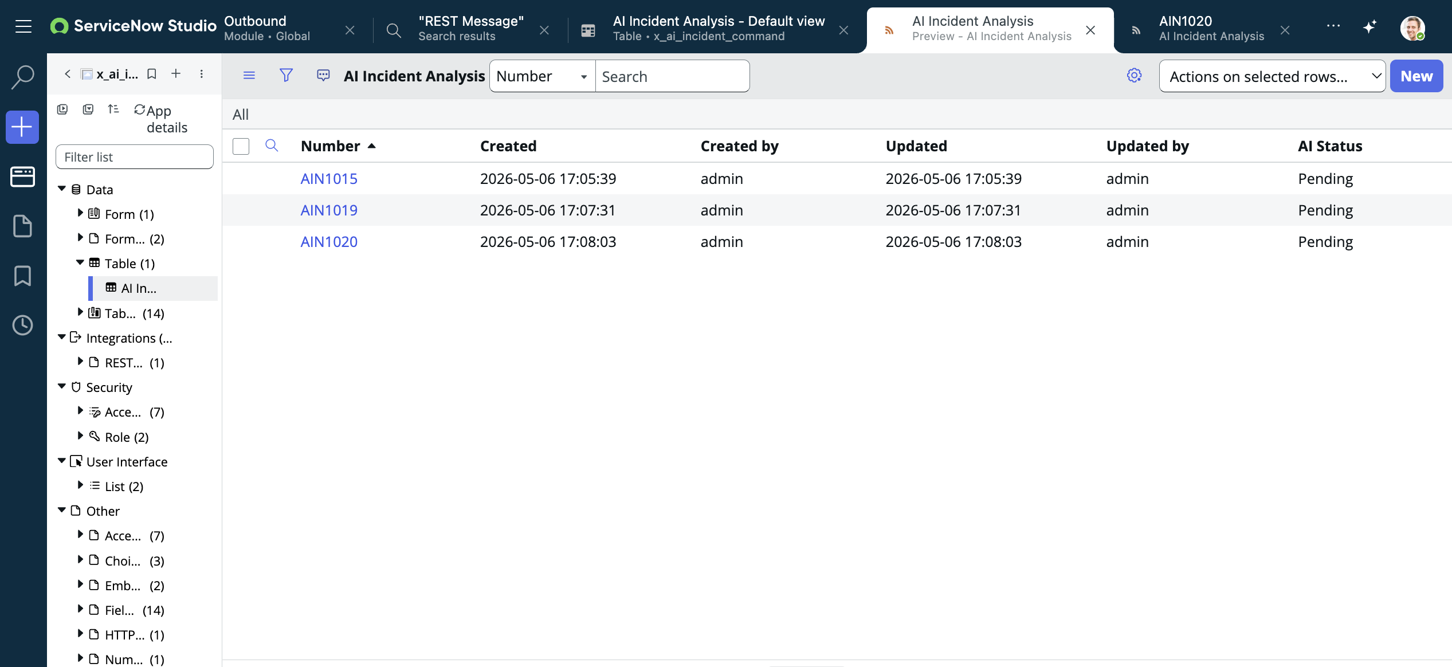
Task: Open the list personalize gear icon
Action: [1134, 76]
